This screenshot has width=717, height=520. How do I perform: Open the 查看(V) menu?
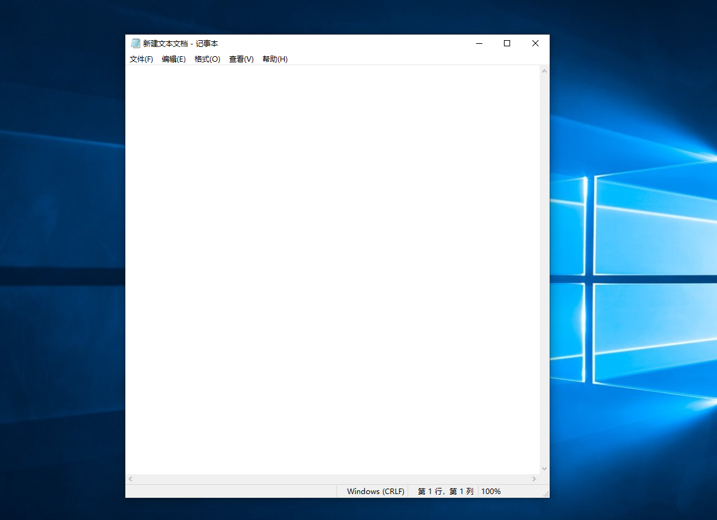[x=241, y=59]
